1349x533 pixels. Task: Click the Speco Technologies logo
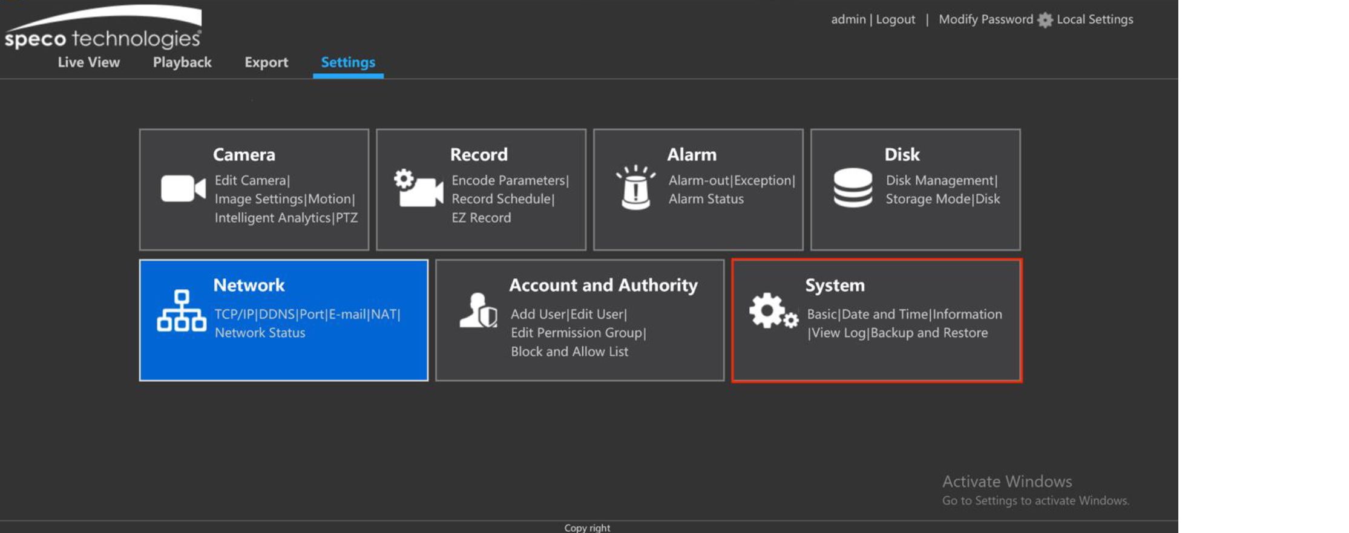pyautogui.click(x=103, y=28)
